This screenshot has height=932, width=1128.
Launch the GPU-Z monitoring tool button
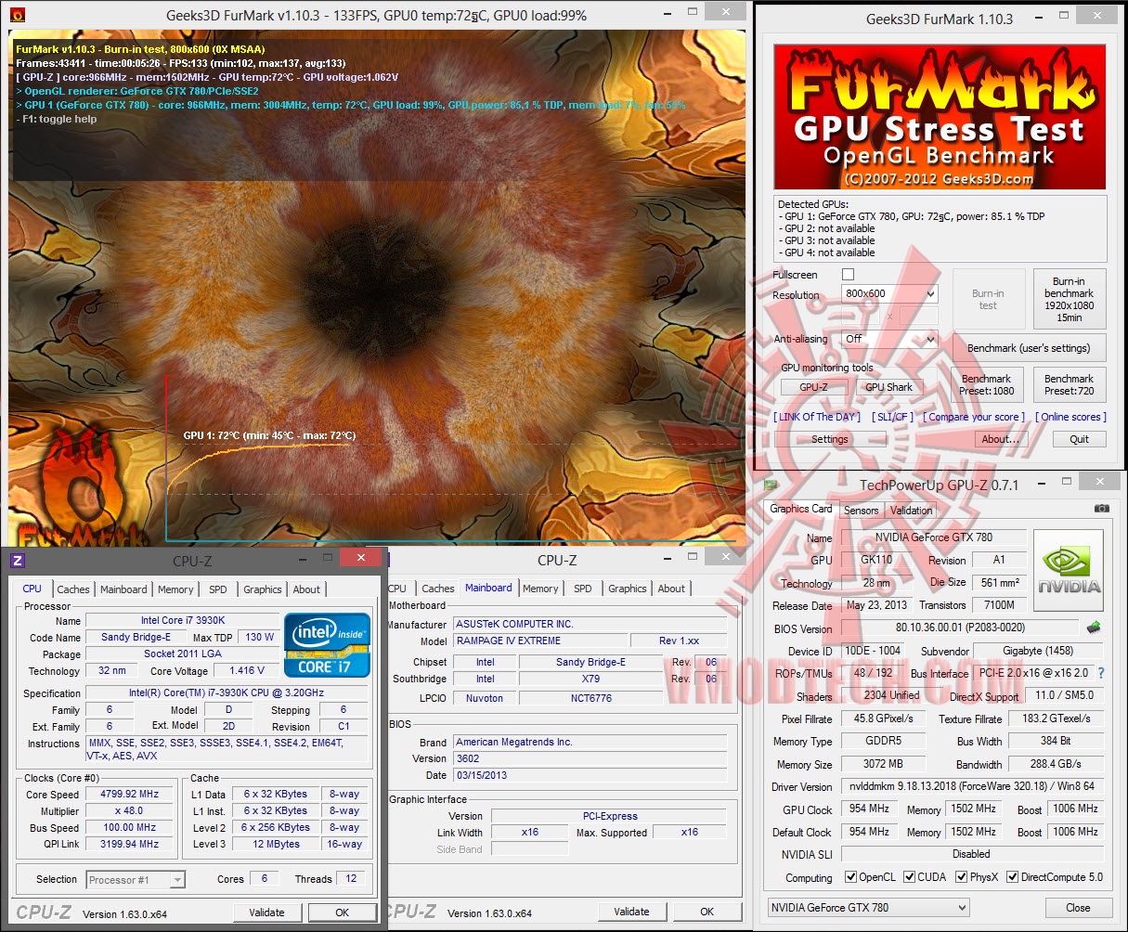(813, 387)
